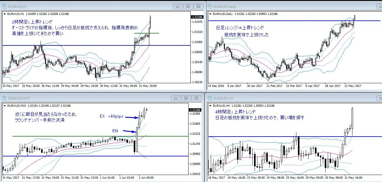Click the chart shift triangle on M15 chart
Screen dimensions: 382x182
[x=5, y=106]
